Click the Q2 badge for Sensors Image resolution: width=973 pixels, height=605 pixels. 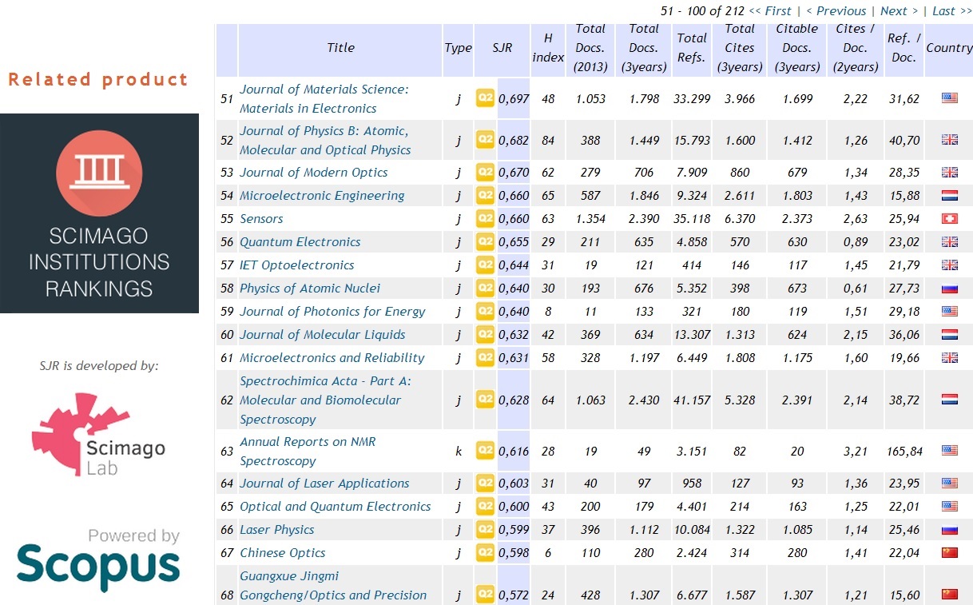(486, 218)
